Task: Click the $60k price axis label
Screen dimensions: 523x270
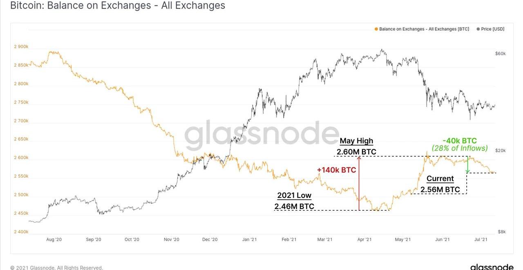Action: [500, 54]
